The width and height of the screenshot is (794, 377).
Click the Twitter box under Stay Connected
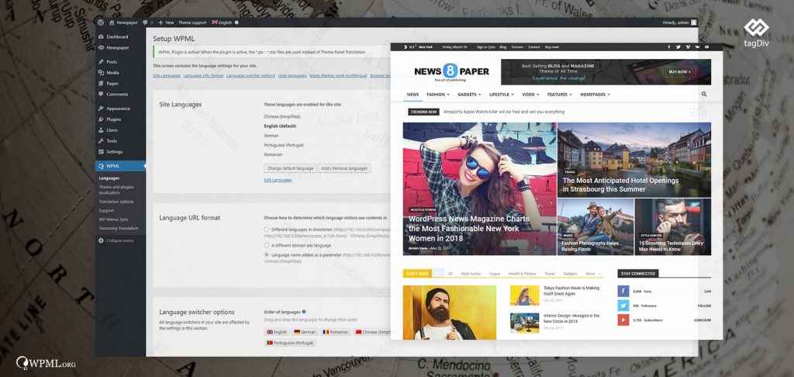pos(623,306)
